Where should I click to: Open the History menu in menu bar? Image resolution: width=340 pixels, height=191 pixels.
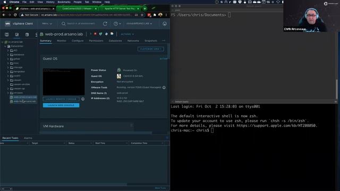[50, 2]
